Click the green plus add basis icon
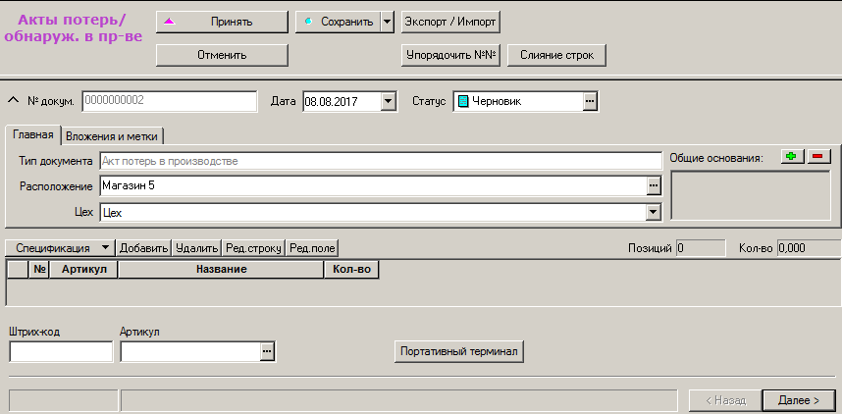The image size is (842, 414). click(x=792, y=156)
